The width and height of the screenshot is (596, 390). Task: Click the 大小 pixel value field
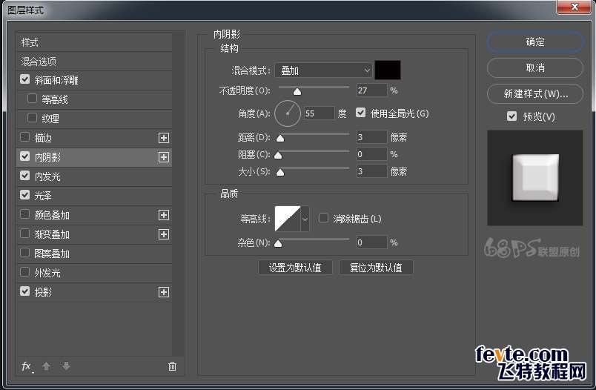click(x=371, y=171)
